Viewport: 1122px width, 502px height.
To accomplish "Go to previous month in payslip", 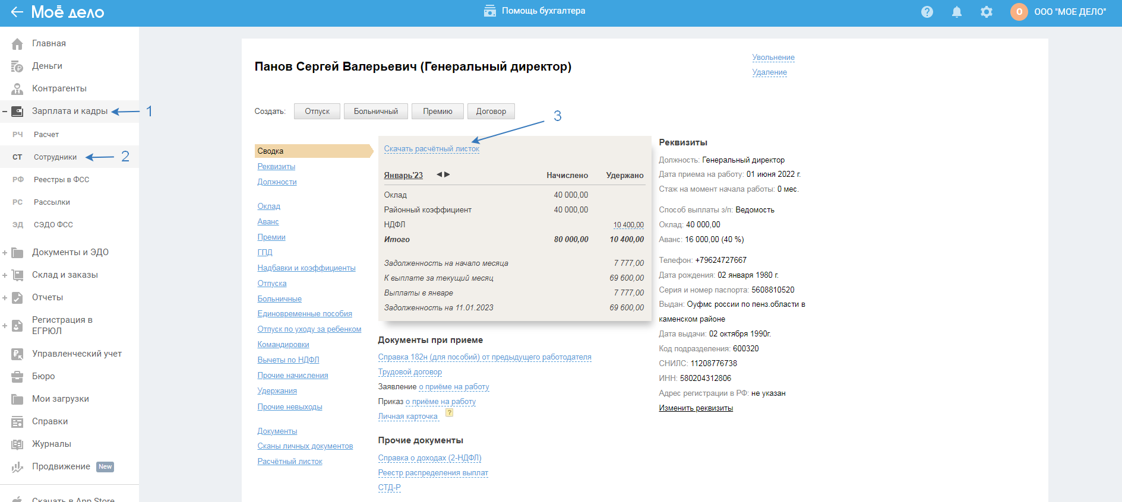I will [x=440, y=174].
